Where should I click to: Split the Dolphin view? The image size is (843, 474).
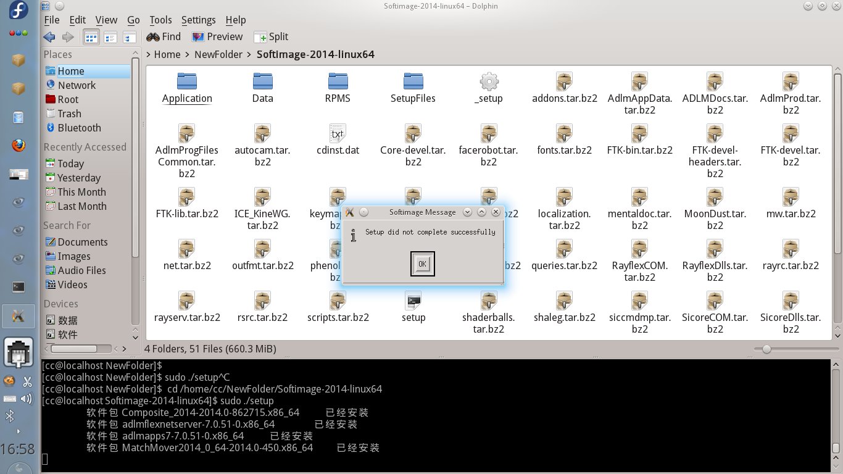[x=271, y=37]
